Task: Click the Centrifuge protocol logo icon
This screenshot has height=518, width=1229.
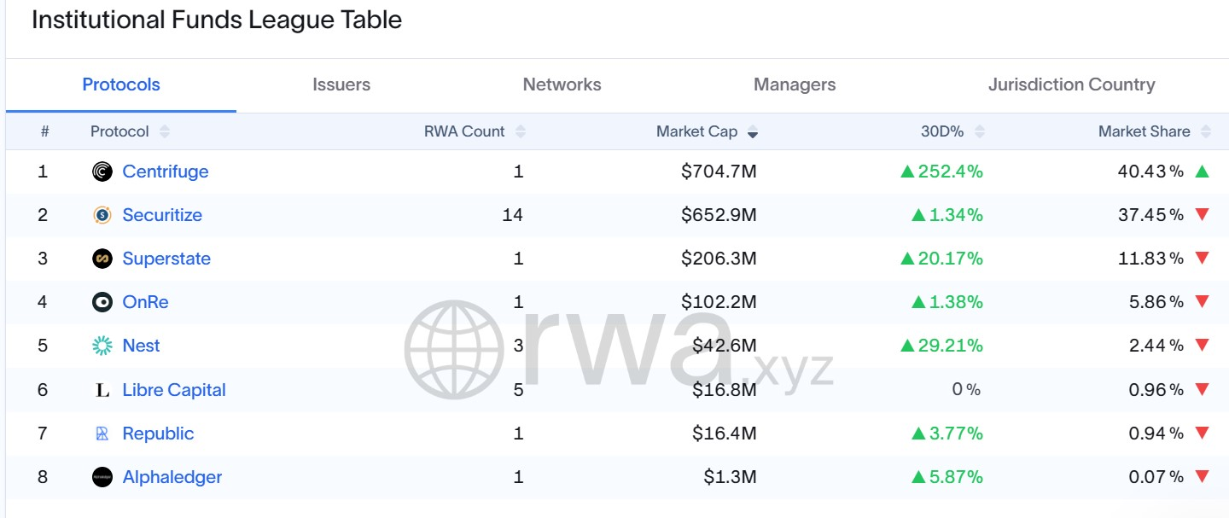Action: (102, 172)
